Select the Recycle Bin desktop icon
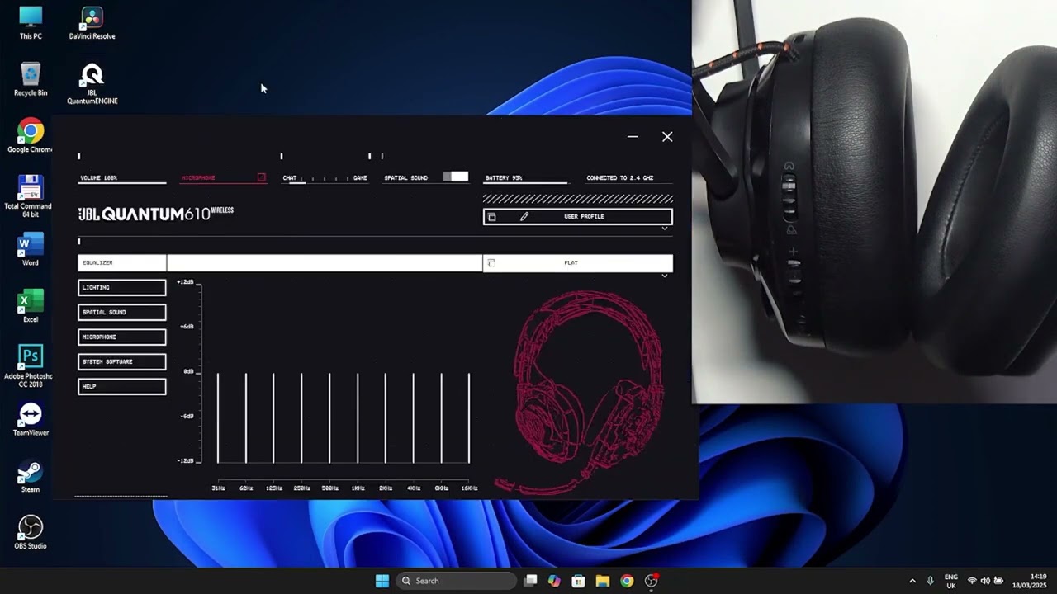1057x594 pixels. click(31, 79)
